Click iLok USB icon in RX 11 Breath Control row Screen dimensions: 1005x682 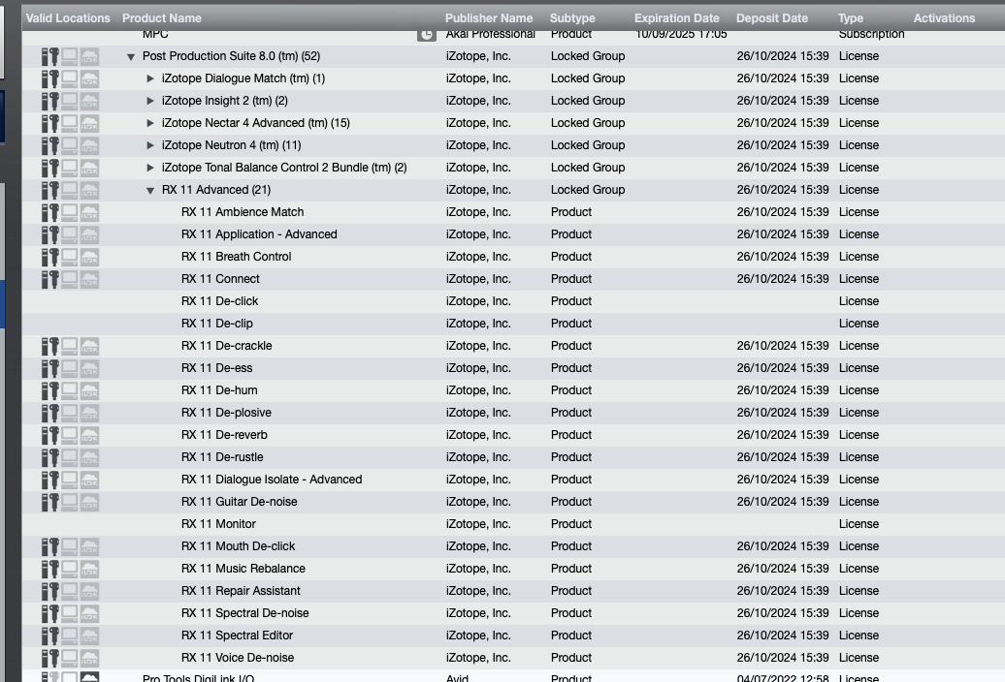pyautogui.click(x=50, y=257)
